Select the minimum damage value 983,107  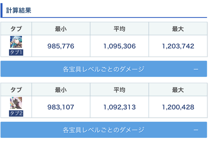61,107
